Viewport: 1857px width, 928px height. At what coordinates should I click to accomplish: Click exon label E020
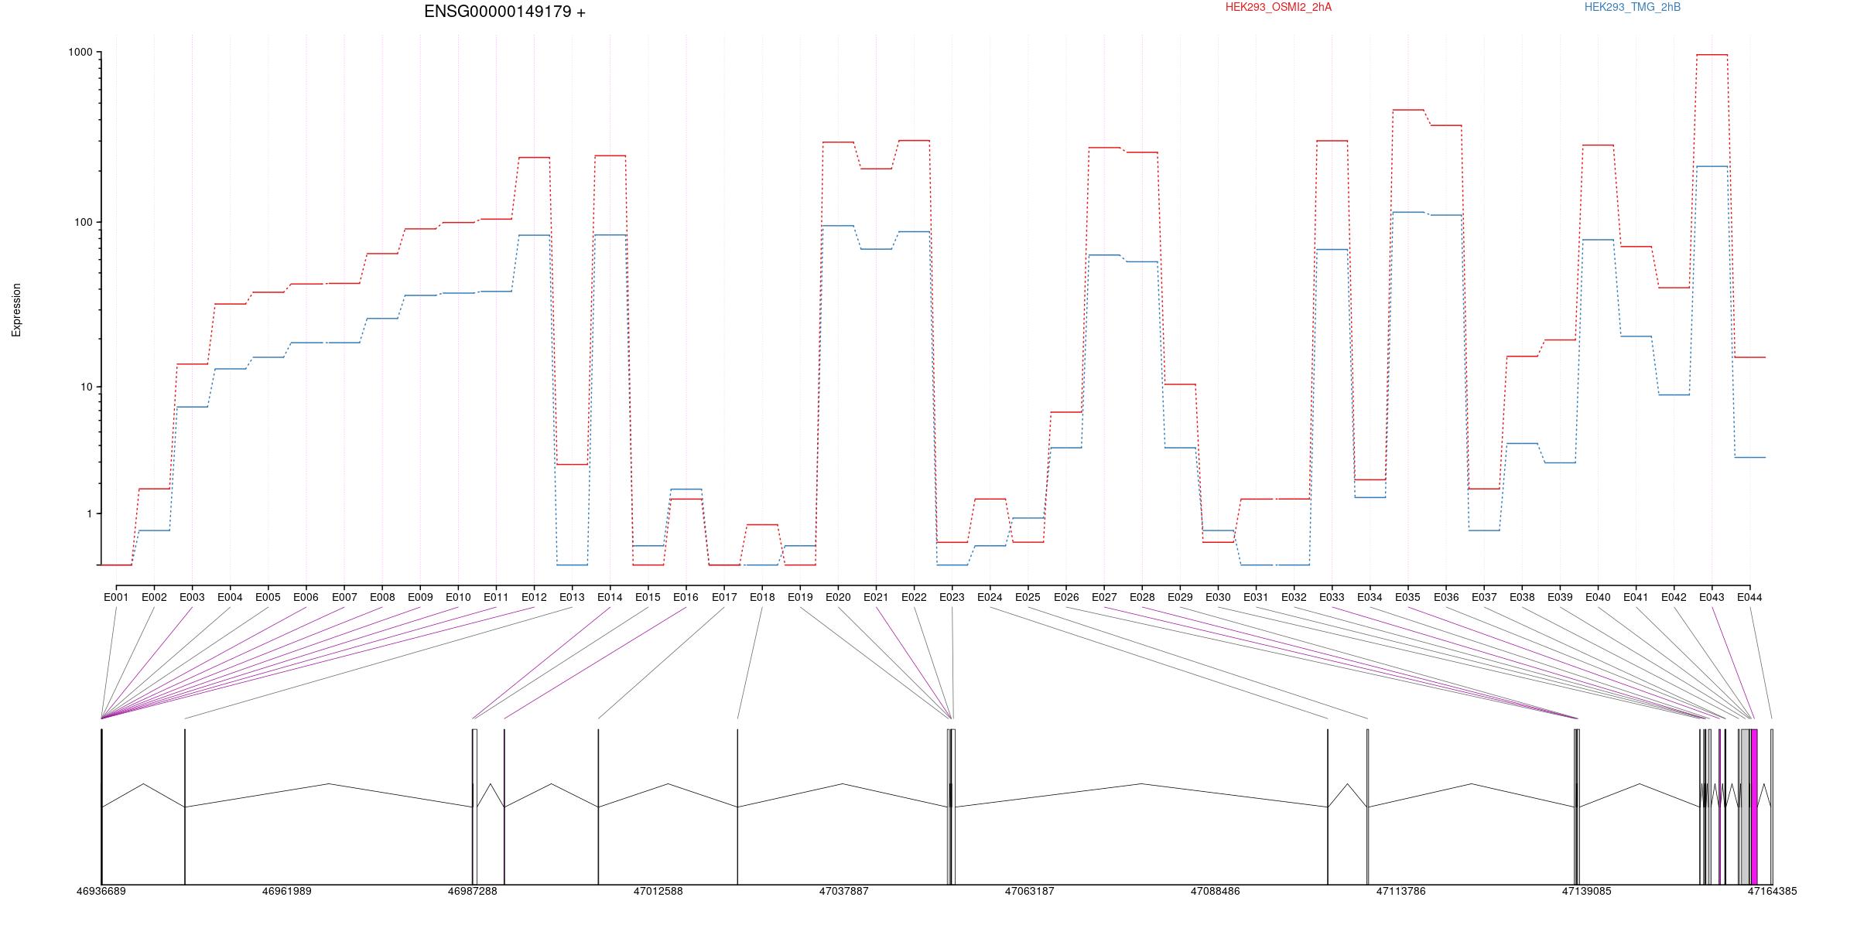(838, 597)
